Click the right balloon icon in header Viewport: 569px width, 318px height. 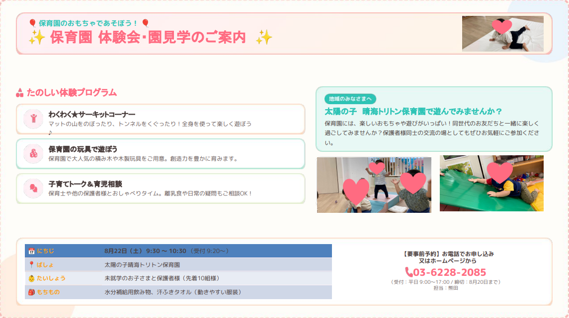[146, 23]
